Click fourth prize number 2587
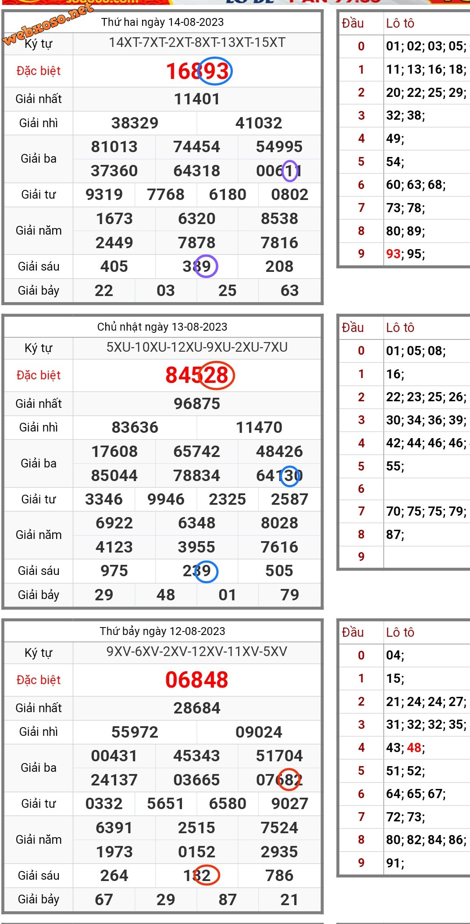Image resolution: width=470 pixels, height=924 pixels. click(x=289, y=499)
